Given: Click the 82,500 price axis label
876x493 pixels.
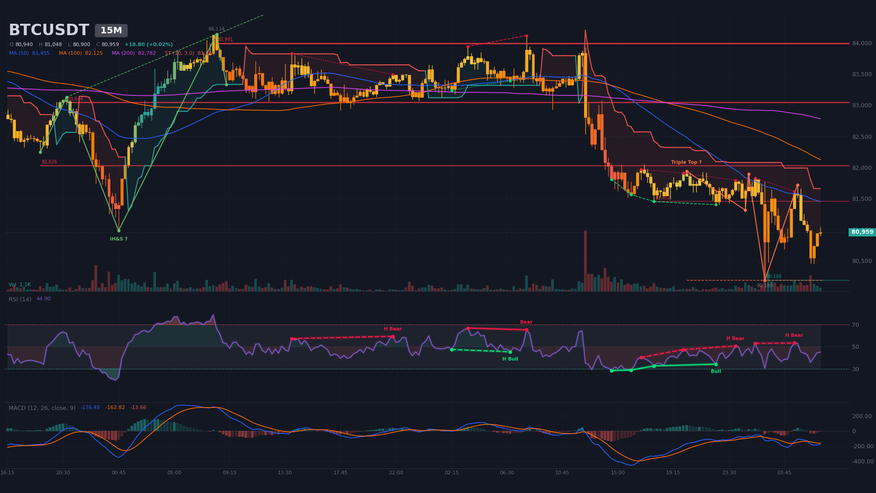Looking at the screenshot, I should point(862,137).
